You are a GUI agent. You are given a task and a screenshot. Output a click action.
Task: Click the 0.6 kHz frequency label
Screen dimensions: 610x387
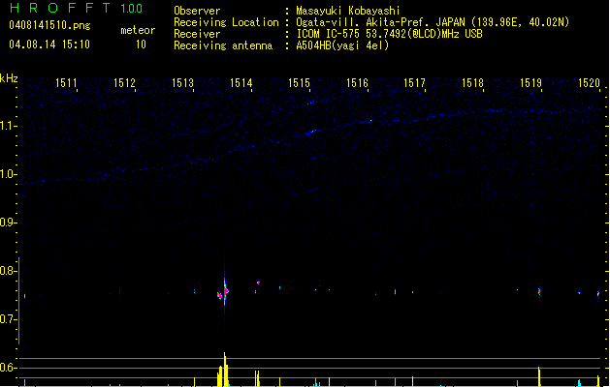click(9, 368)
